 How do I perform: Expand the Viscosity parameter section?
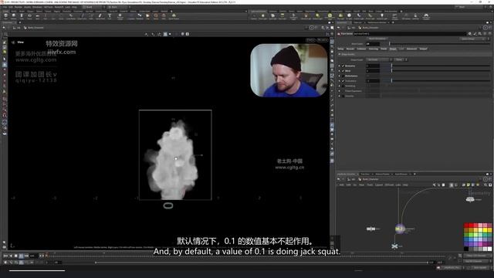pos(340,96)
